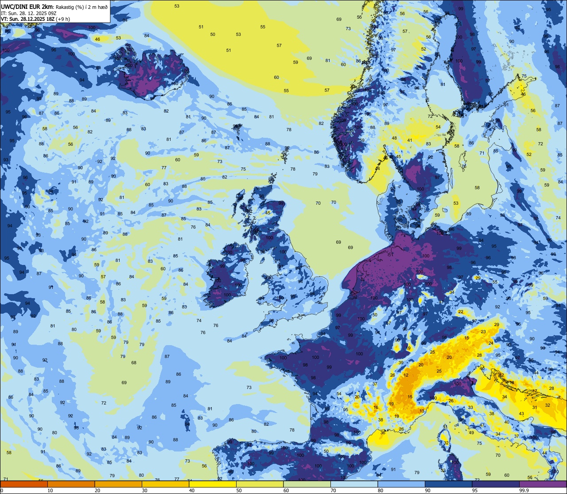Image resolution: width=567 pixels, height=494 pixels.
Task: Click the valid time "VT: Sun. 28.12.2025 18Z"
Action: click(28, 19)
